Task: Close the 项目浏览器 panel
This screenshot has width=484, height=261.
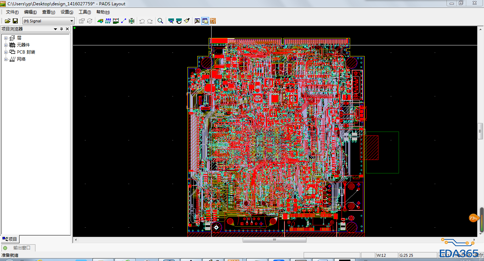Action: 67,29
